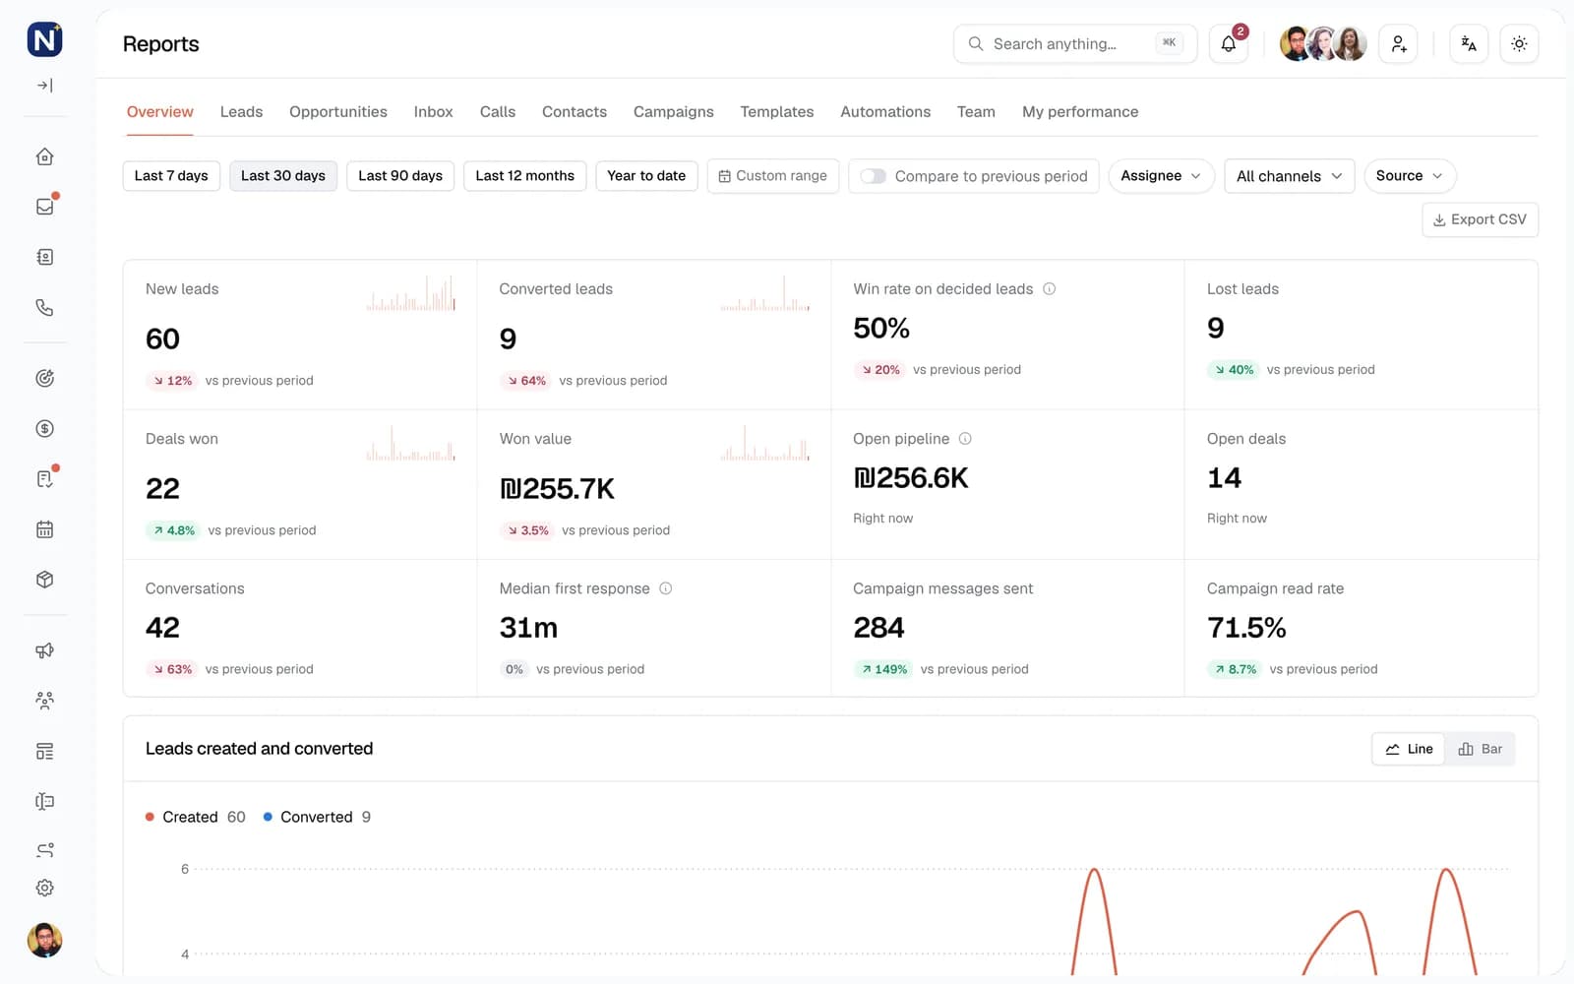Screen dimensions: 1574x984
Task: Open the Source dropdown filter
Action: coord(1410,176)
